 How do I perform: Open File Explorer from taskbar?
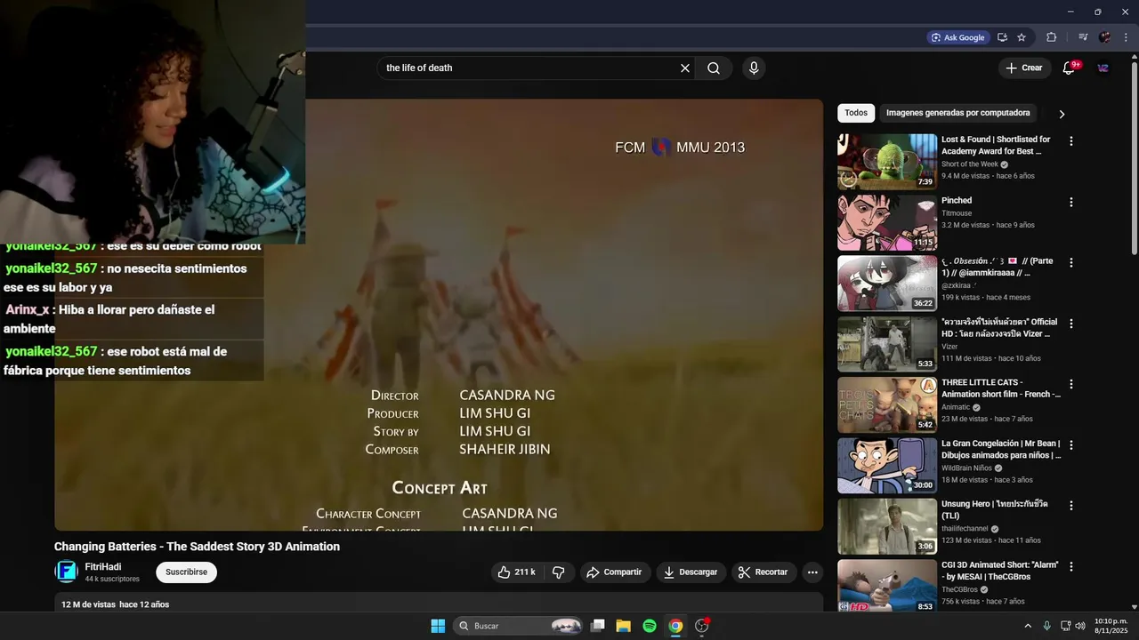[x=624, y=626]
